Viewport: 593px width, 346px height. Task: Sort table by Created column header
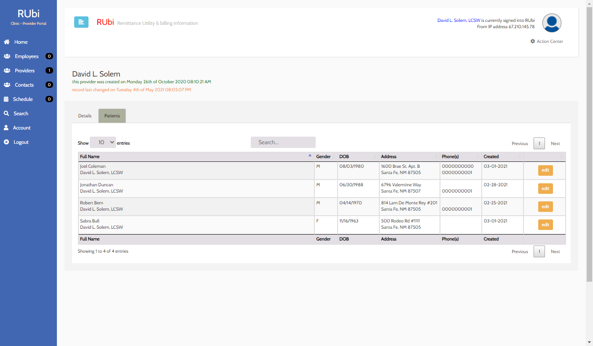point(502,156)
